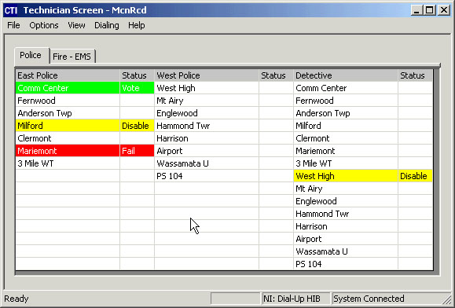Select Harrison in Detective column

[346, 226]
